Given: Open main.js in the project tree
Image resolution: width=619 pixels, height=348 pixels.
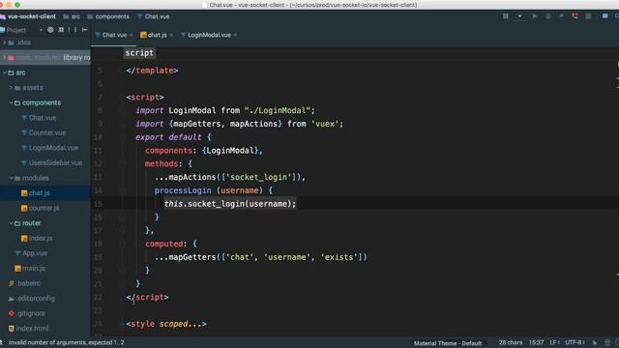Looking at the screenshot, I should [34, 268].
